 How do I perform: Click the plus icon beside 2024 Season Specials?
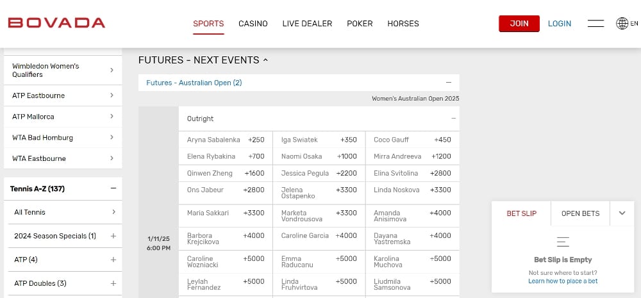coord(113,236)
